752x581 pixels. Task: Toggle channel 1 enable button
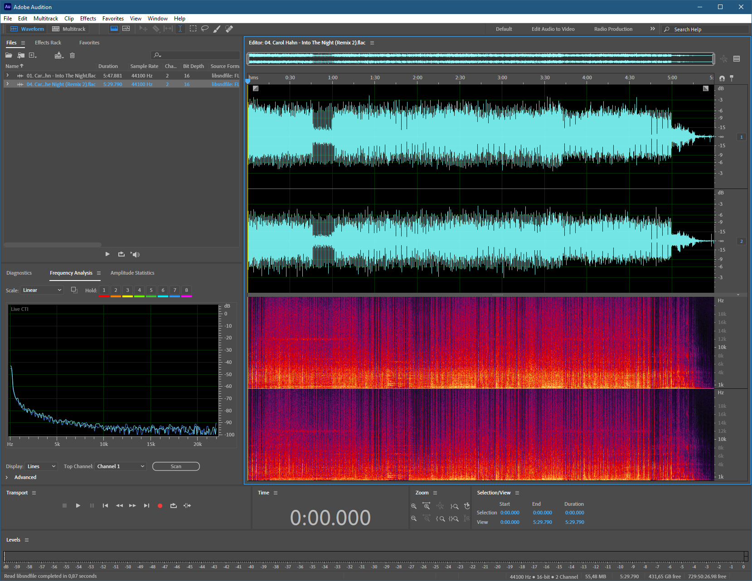tap(742, 137)
